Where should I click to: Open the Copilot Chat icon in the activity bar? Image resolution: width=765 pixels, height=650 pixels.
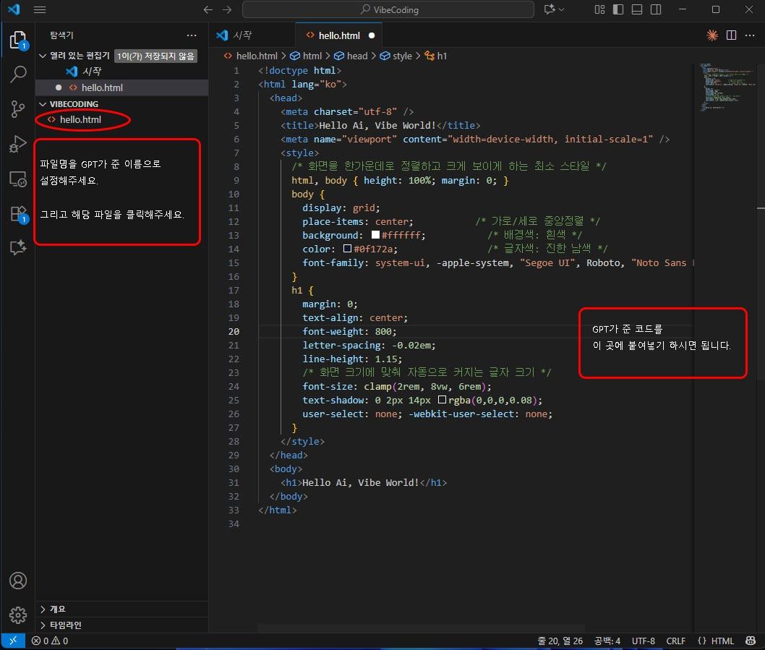(18, 247)
